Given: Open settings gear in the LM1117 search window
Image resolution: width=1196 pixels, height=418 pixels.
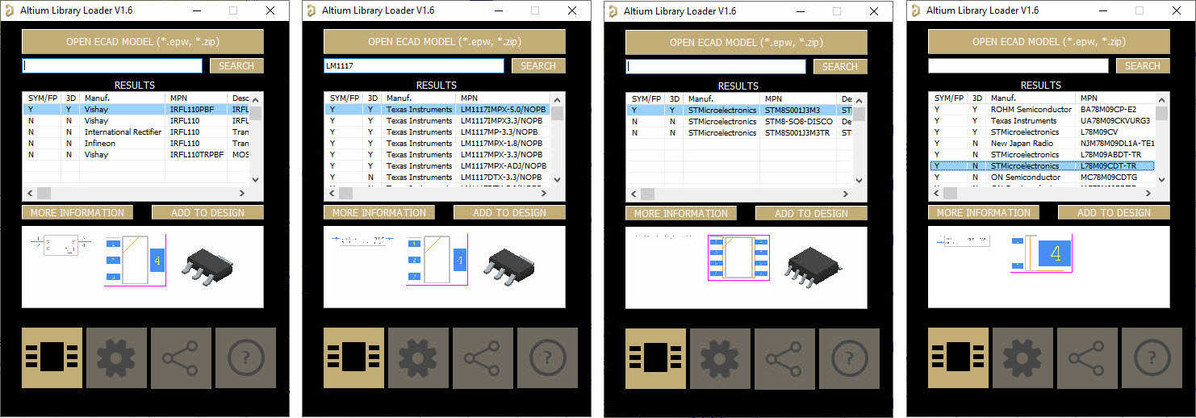Looking at the screenshot, I should 419,357.
